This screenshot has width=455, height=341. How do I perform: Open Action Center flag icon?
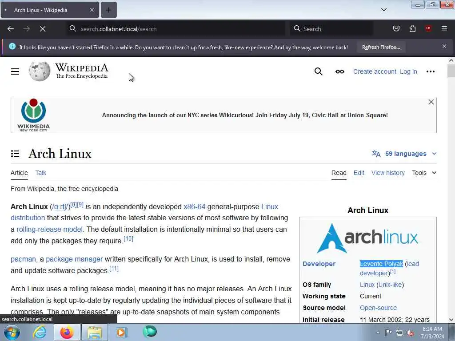tap(388, 333)
